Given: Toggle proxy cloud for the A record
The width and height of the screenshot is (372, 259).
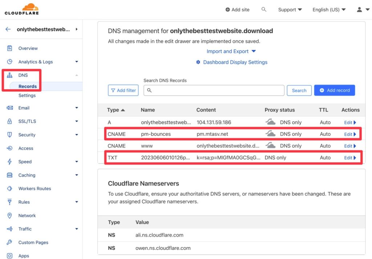Looking at the screenshot, I should tap(270, 122).
